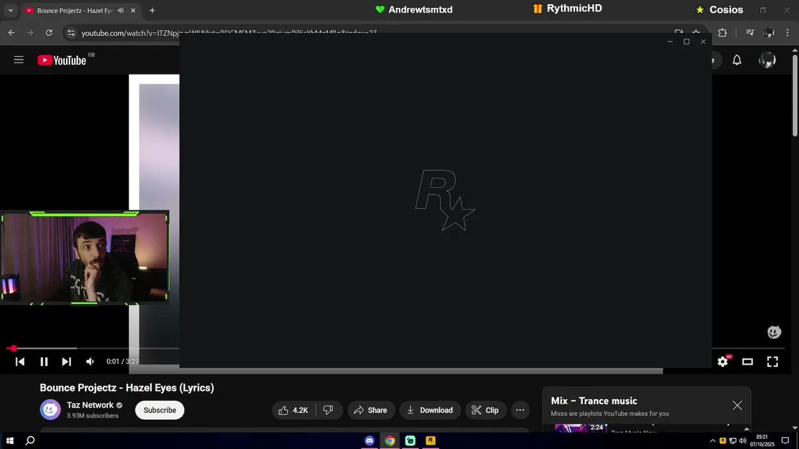Open the clock showing 05:51
Image resolution: width=799 pixels, height=449 pixels.
(x=762, y=440)
